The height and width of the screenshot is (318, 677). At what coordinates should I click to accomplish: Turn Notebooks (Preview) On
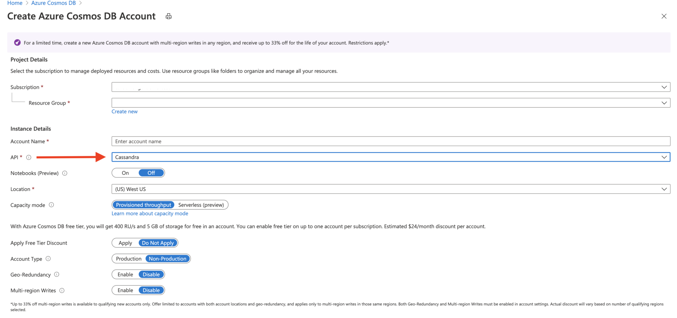(125, 173)
